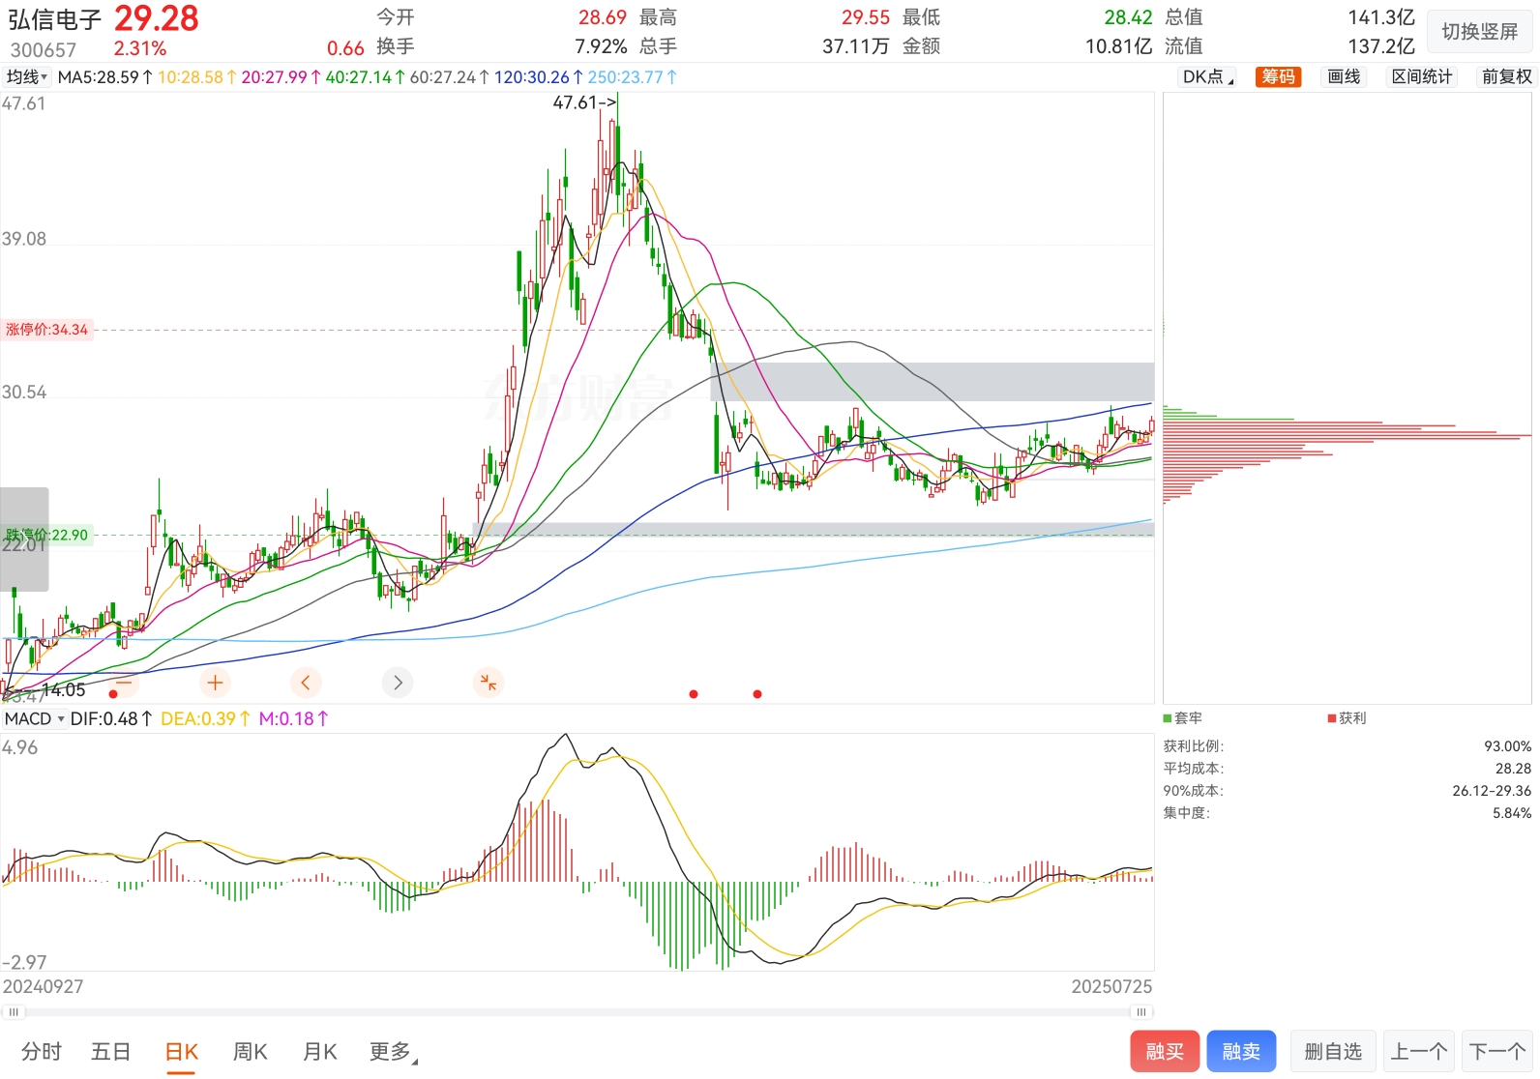The image size is (1540, 1079).
Task: Go to previous stock with 上一个
Action: click(x=1419, y=1051)
